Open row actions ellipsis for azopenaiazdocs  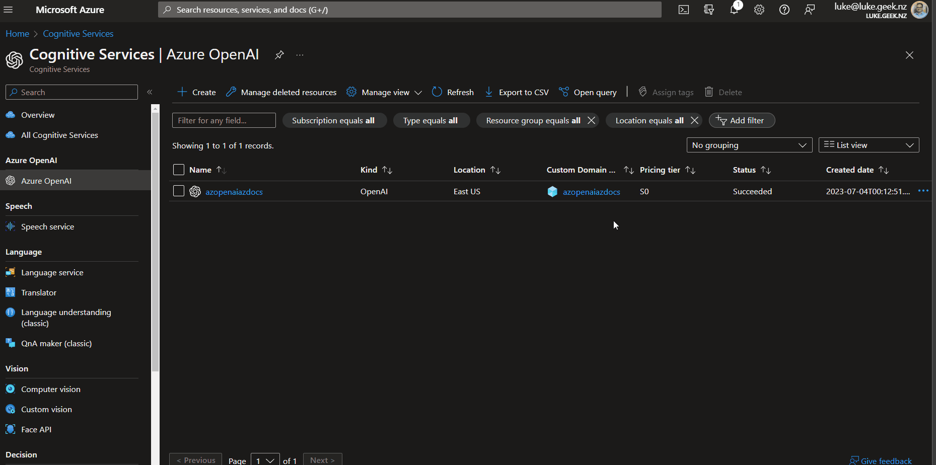point(923,191)
